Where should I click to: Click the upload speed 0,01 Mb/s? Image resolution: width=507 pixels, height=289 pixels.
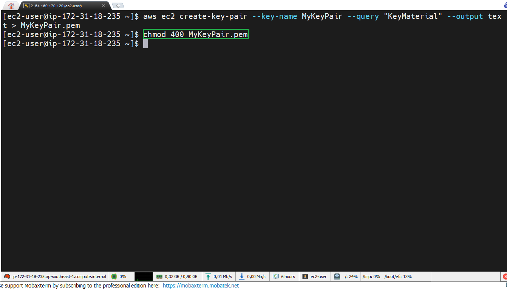223,277
